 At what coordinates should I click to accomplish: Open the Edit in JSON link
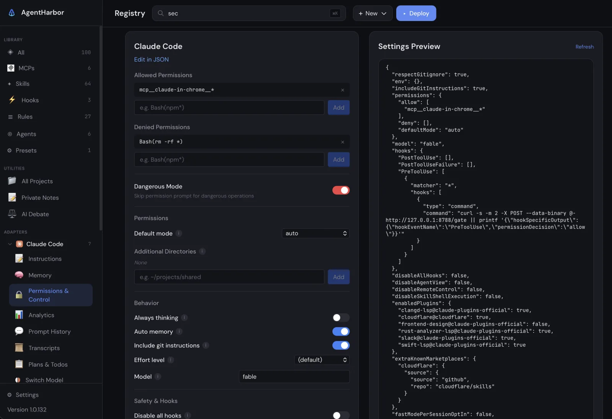(x=151, y=59)
